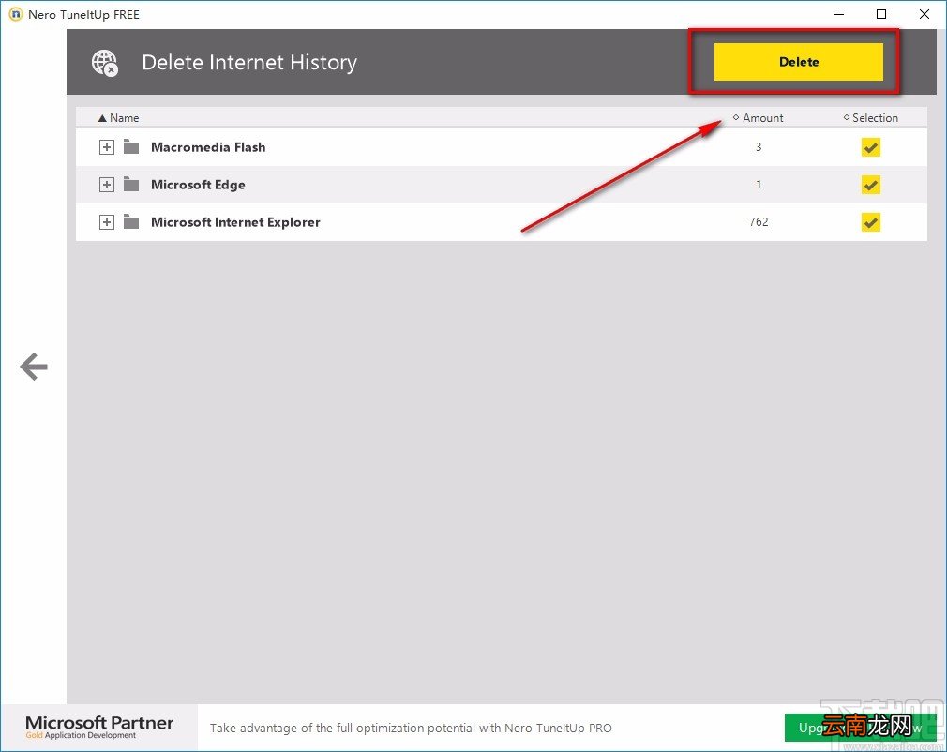Sort the list by Amount column
Viewport: 947px width, 752px height.
point(758,118)
